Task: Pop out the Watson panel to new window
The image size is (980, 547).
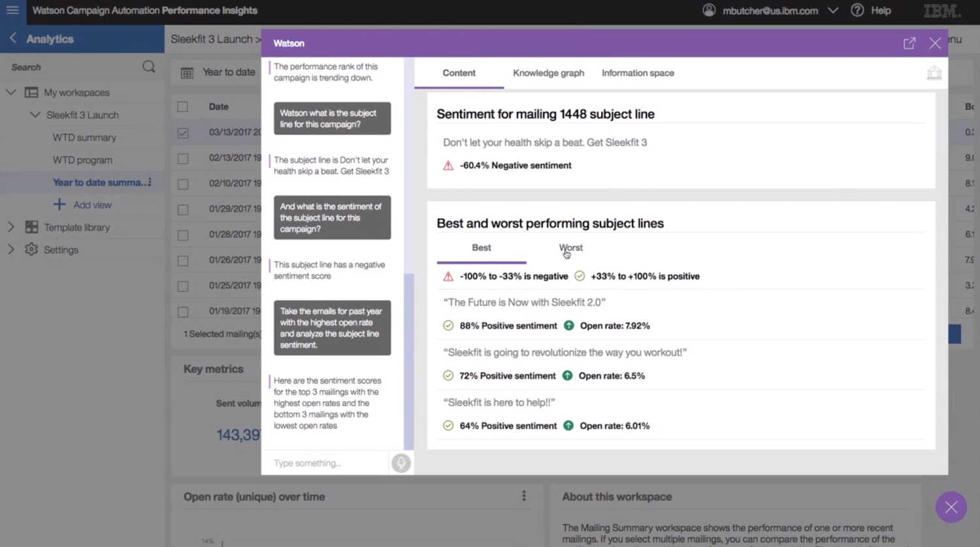Action: (909, 43)
